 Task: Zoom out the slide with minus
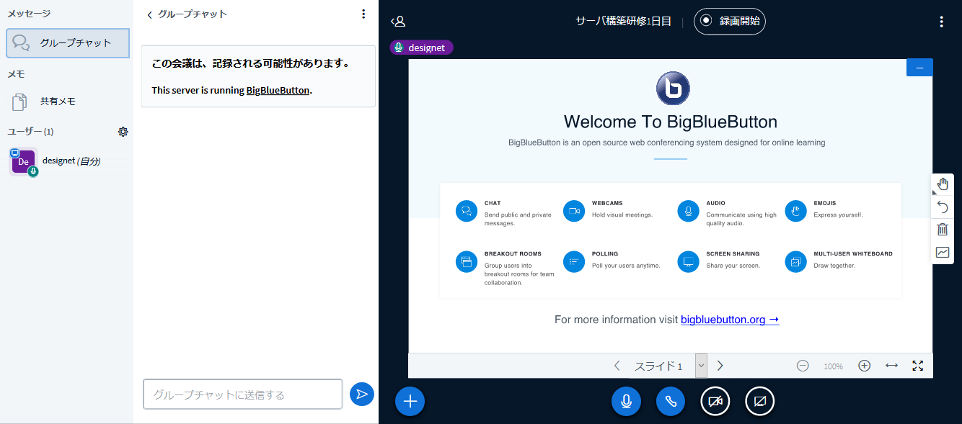(803, 366)
